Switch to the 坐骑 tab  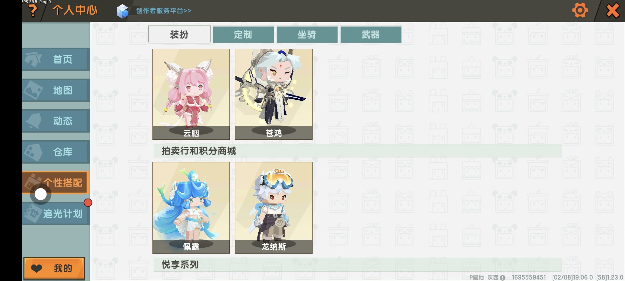tap(307, 34)
